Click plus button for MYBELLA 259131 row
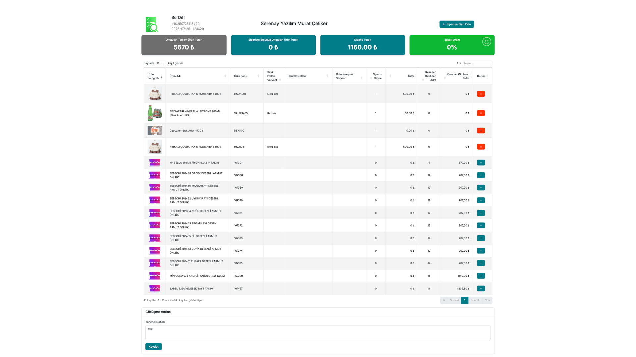The image size is (636, 357). [x=481, y=163]
